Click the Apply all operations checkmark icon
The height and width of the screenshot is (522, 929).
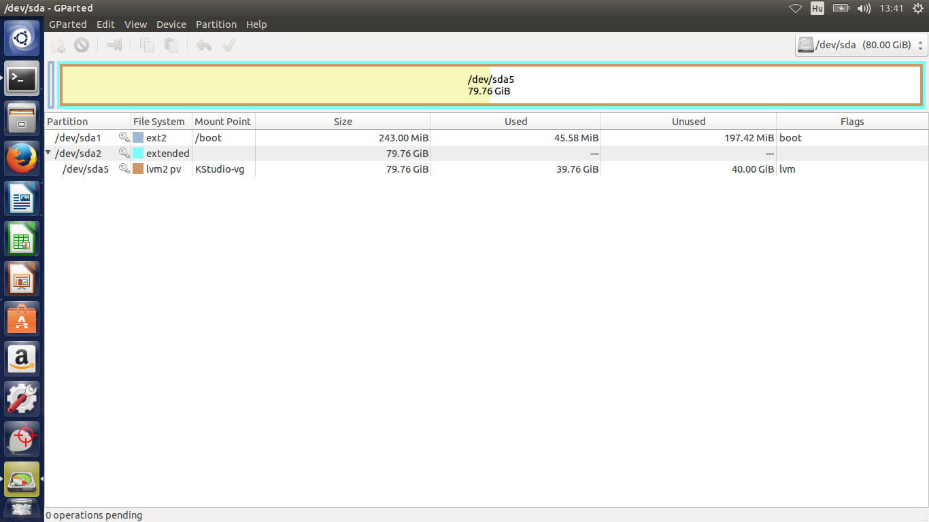tap(229, 45)
